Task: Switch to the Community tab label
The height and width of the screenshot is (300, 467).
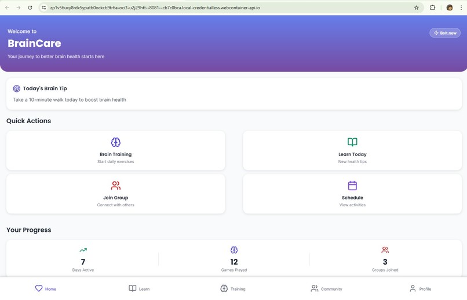Action: pos(331,289)
